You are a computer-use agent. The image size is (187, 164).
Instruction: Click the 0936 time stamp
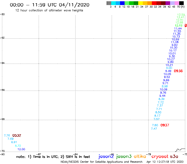pyautogui.click(x=178, y=71)
